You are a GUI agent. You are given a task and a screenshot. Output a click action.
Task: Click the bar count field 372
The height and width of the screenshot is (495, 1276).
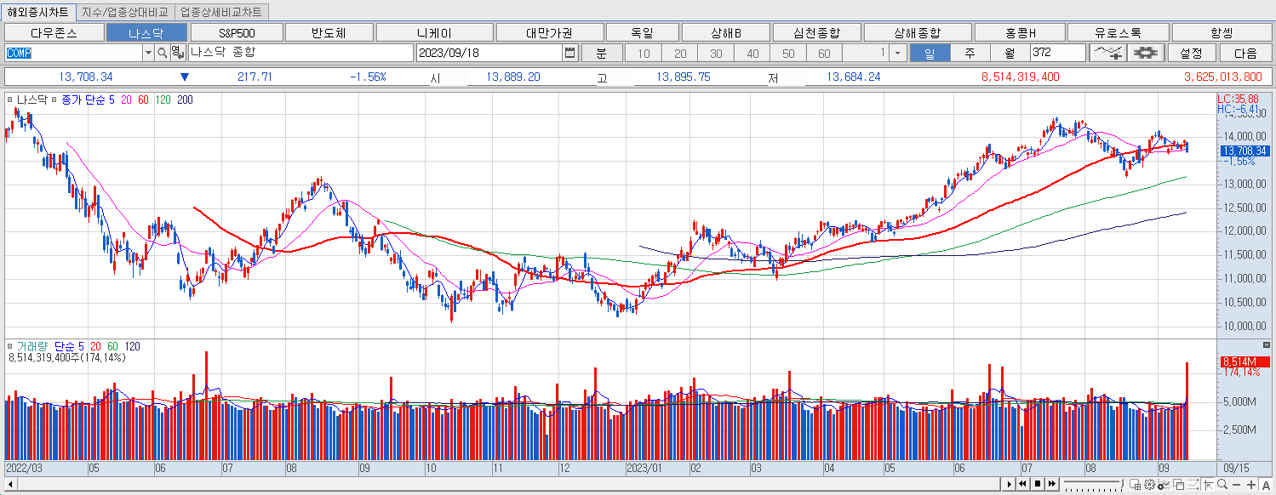[1057, 53]
